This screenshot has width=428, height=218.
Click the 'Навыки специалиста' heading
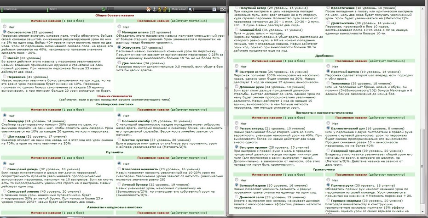[x=115, y=96]
